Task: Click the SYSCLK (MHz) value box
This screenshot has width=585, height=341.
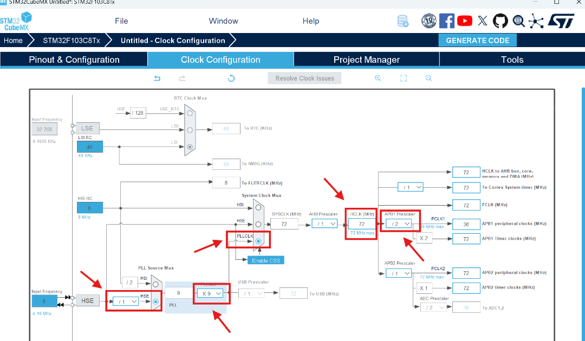Action: coord(284,224)
